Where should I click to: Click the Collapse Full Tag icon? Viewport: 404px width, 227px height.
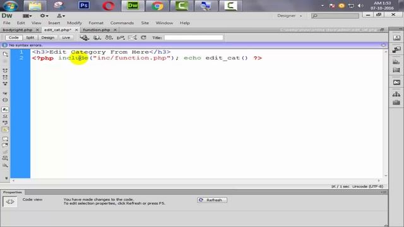5,71
